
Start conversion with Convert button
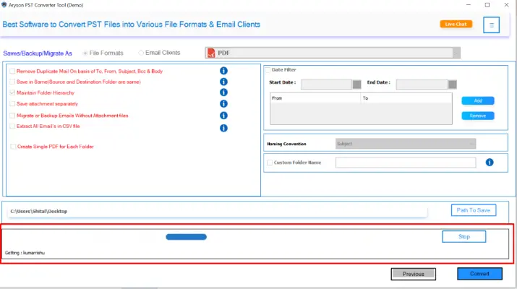pos(479,274)
